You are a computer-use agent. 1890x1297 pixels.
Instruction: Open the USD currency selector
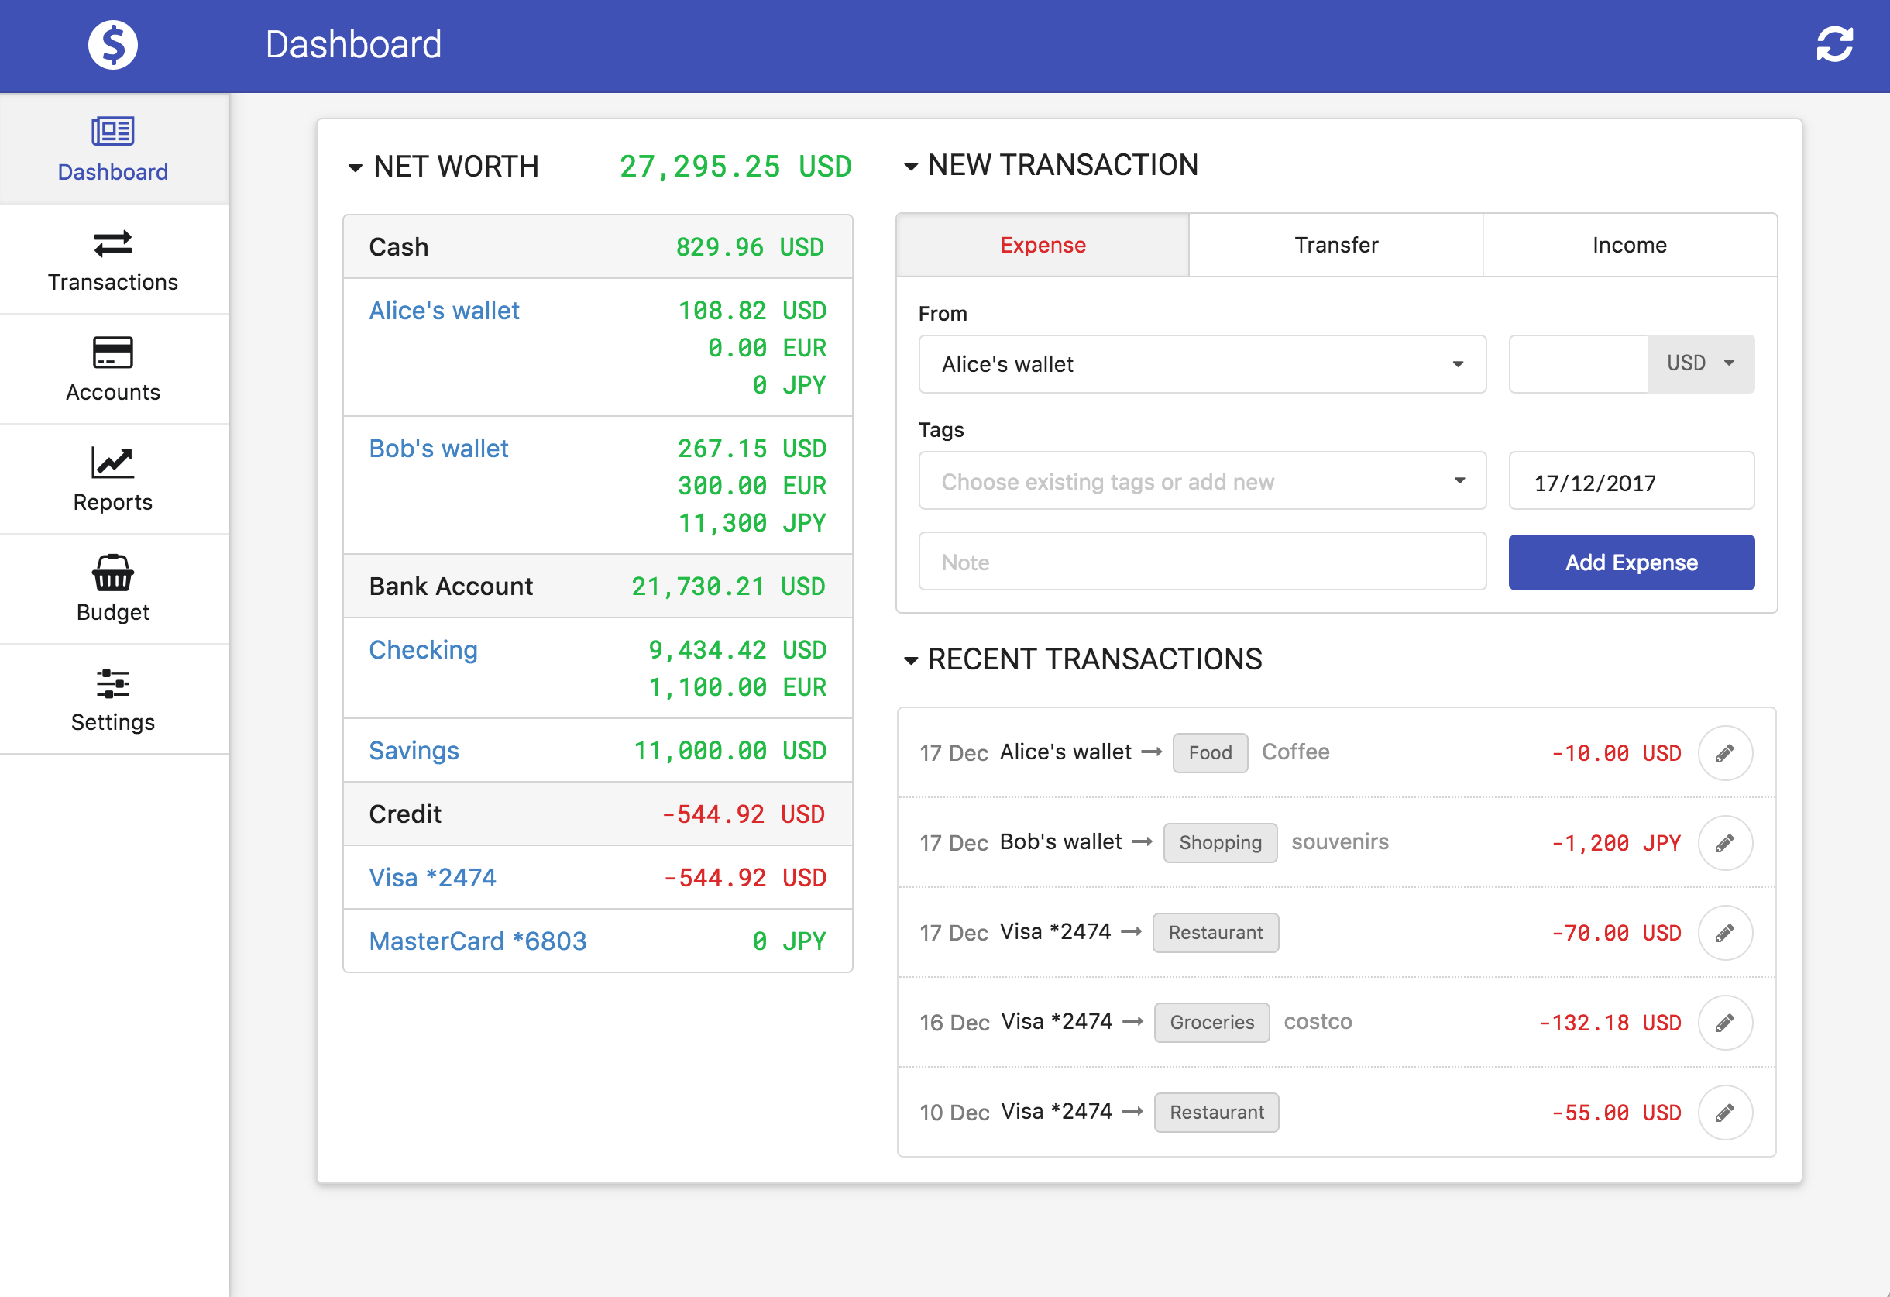(x=1700, y=363)
